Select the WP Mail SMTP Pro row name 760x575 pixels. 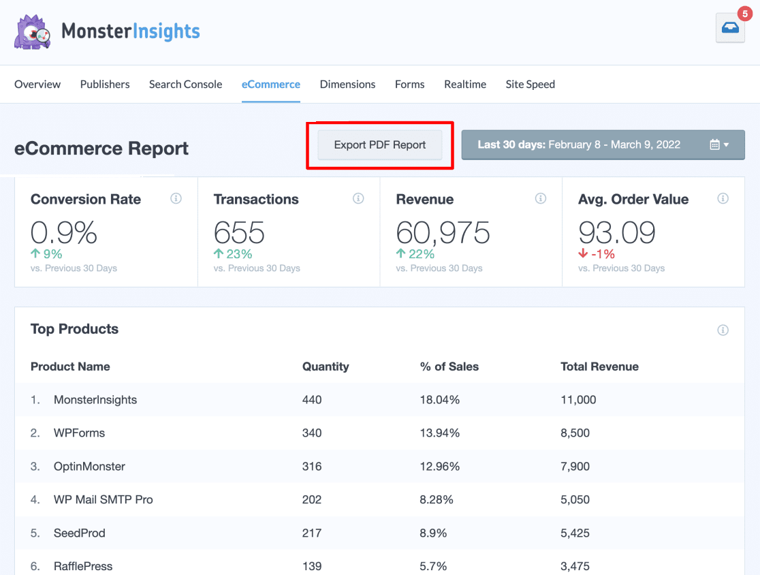(104, 499)
